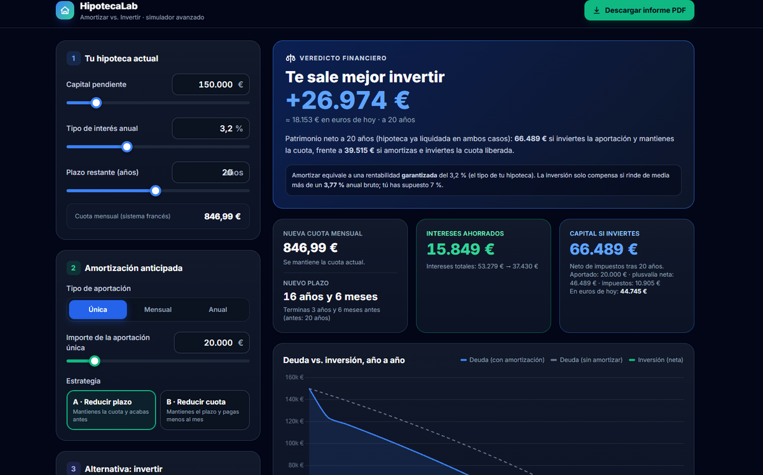Click the download arrow icon in the PDF button
This screenshot has height=475, width=763.
tap(596, 10)
